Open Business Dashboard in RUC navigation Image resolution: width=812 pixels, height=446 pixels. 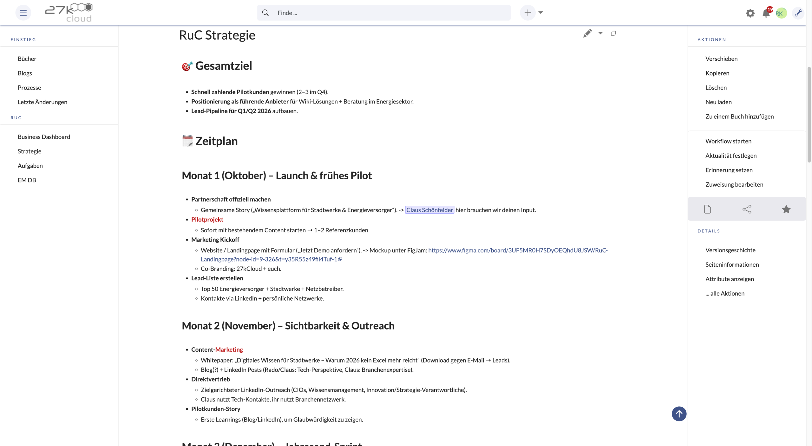tap(44, 137)
